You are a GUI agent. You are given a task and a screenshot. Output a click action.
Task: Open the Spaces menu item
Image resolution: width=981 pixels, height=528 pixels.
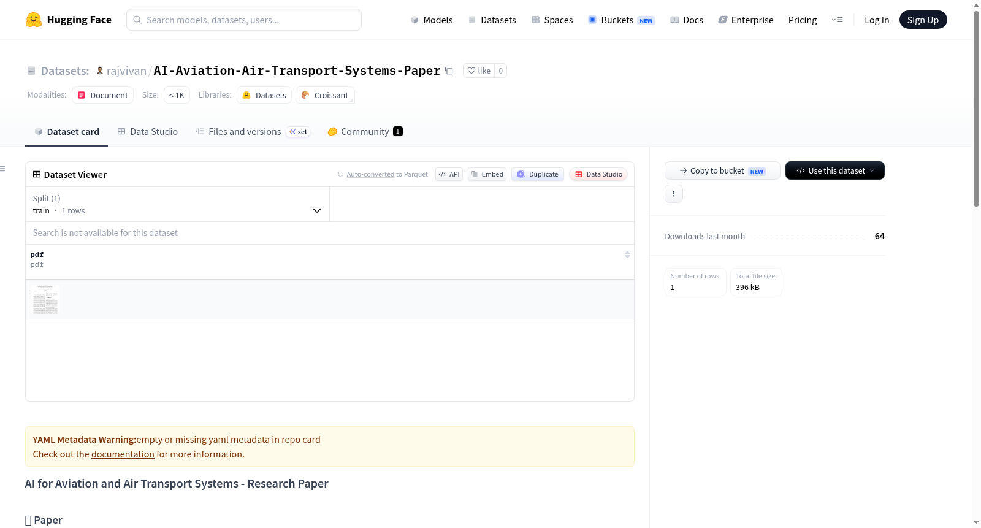tap(552, 20)
